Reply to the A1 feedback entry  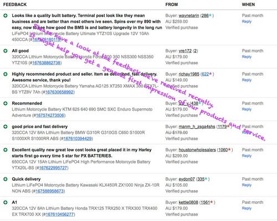point(247,208)
